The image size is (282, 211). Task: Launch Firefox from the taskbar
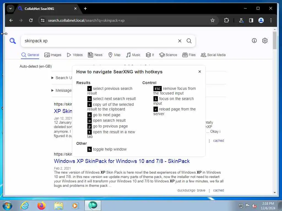(42, 206)
